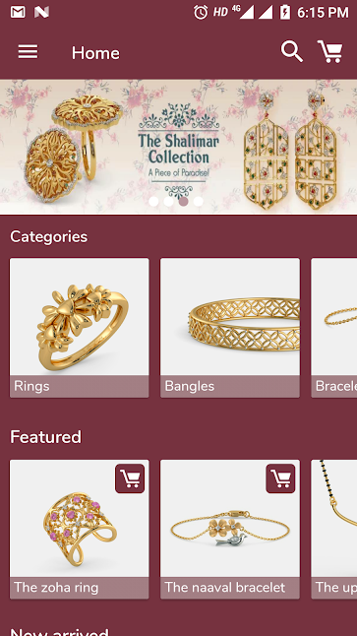Tap the Categories section heading
Screen dimensions: 357x636
pos(48,236)
